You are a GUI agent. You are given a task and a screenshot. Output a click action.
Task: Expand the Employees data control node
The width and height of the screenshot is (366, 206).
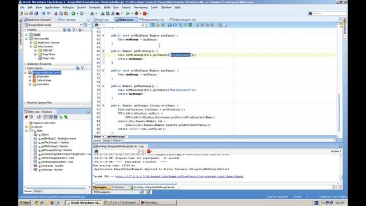tap(30, 77)
